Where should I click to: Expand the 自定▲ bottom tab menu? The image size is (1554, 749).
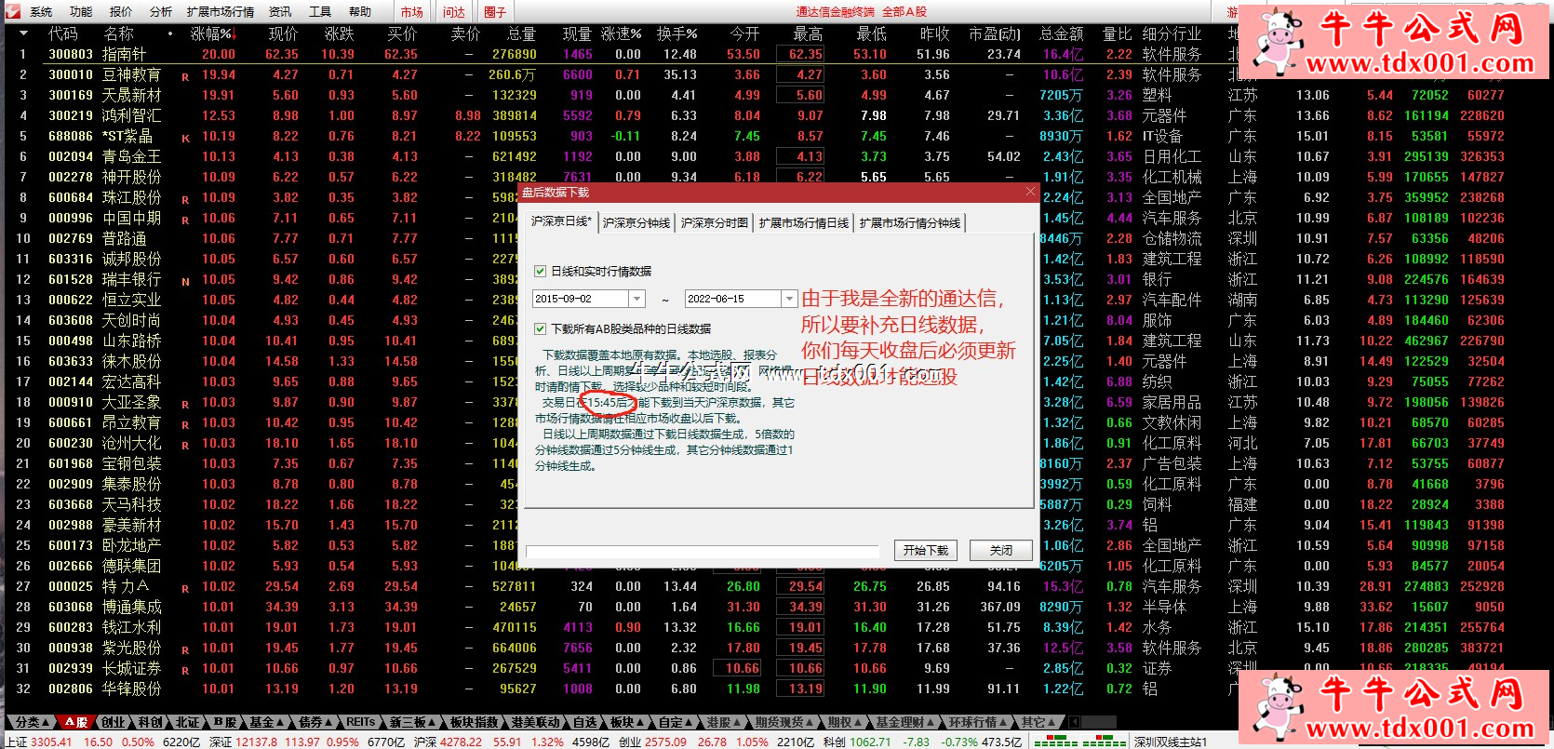click(677, 722)
